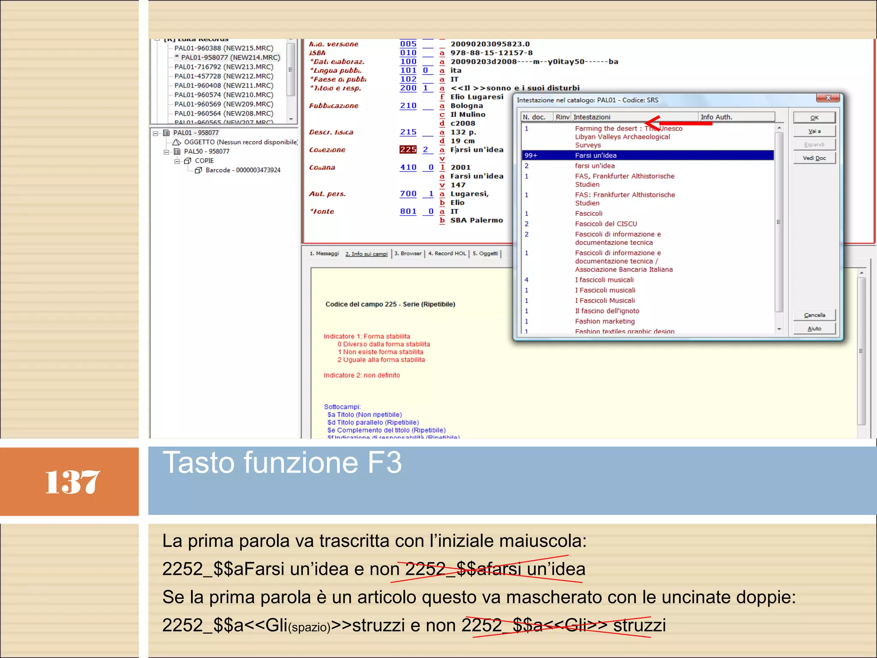The width and height of the screenshot is (877, 658).
Task: Click the title '<<Il >>sonno e i suoi disturbi'
Action: [x=515, y=88]
